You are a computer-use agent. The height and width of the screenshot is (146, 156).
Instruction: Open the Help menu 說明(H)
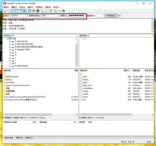tap(56, 7)
